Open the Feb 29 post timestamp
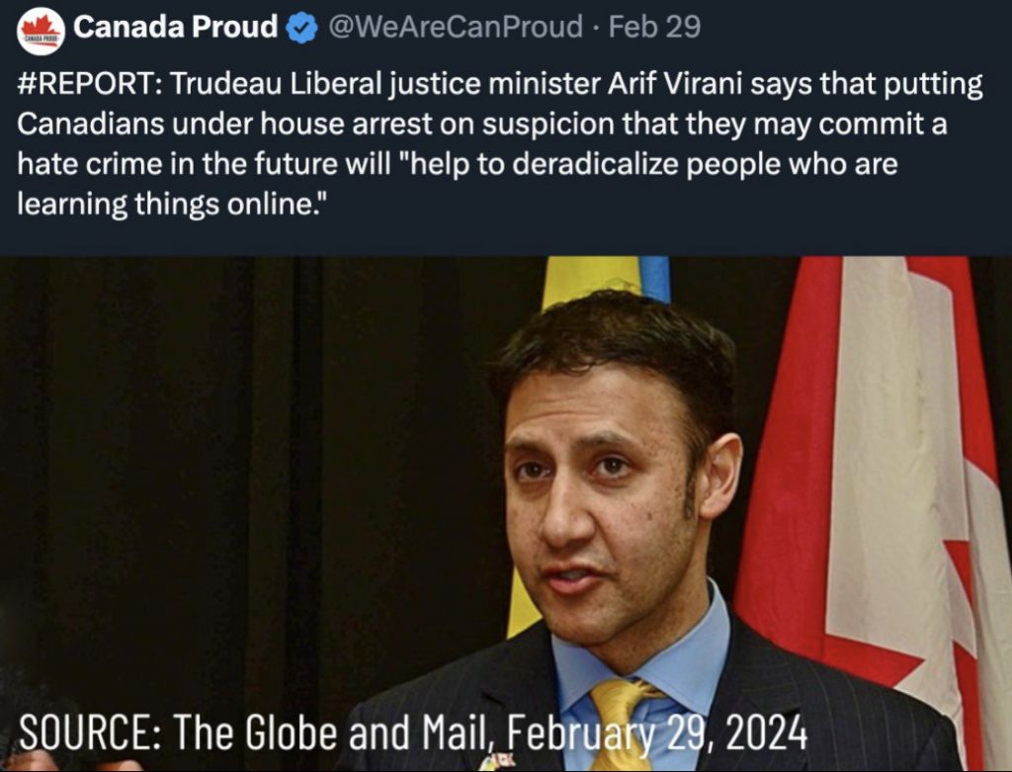Image resolution: width=1012 pixels, height=772 pixels. tap(654, 27)
